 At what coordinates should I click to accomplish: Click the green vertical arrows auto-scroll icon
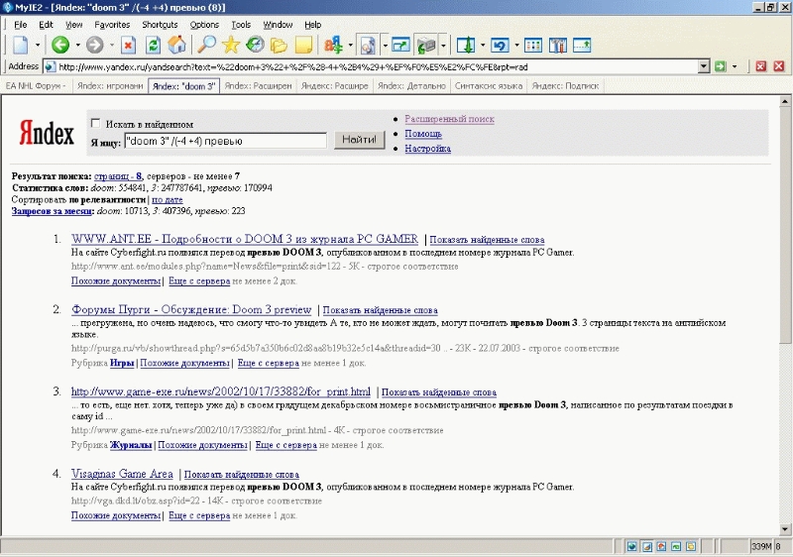(x=466, y=45)
